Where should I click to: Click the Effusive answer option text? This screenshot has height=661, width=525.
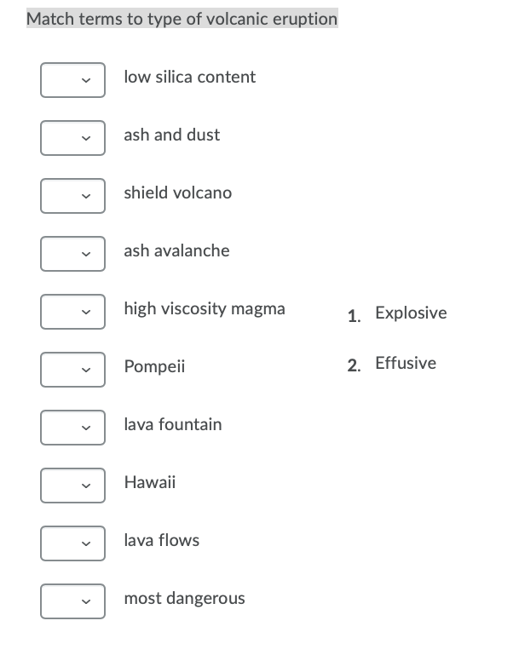point(406,363)
